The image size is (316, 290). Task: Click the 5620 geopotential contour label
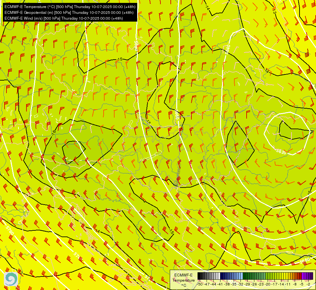click(281, 151)
